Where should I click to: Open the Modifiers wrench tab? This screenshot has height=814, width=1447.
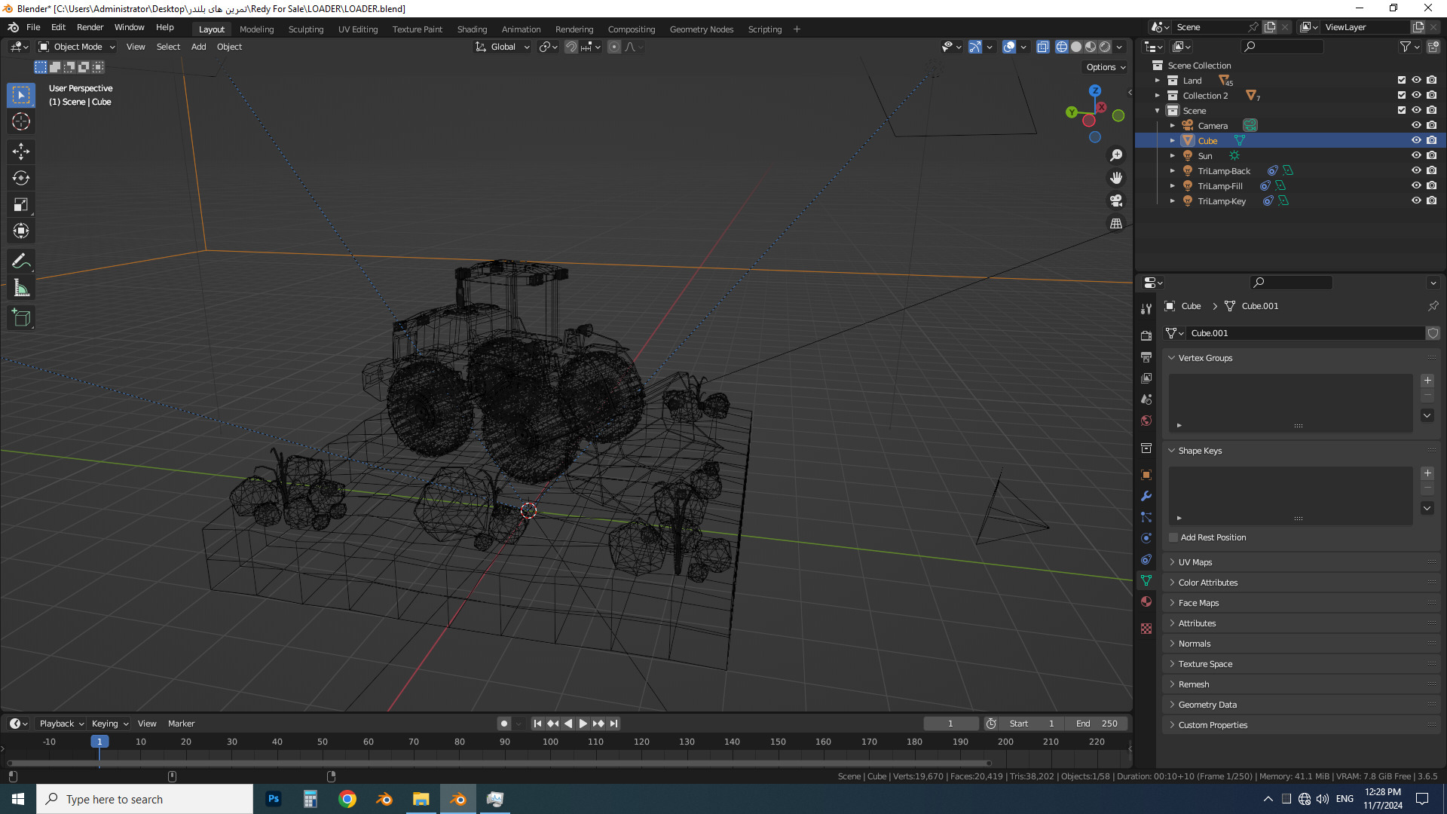click(x=1146, y=496)
